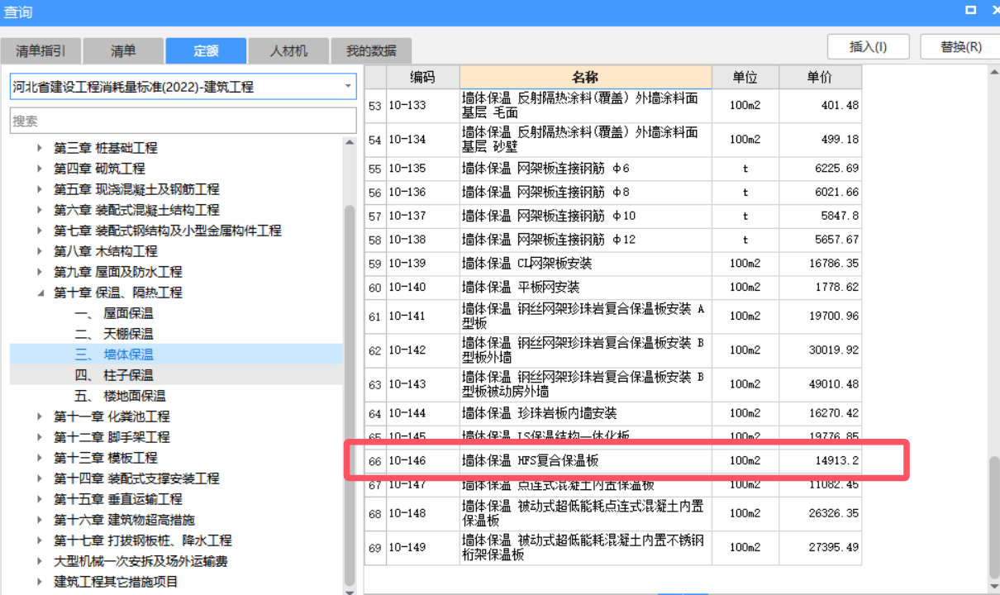Expand the 第八章 木结构工程 node

pyautogui.click(x=40, y=251)
